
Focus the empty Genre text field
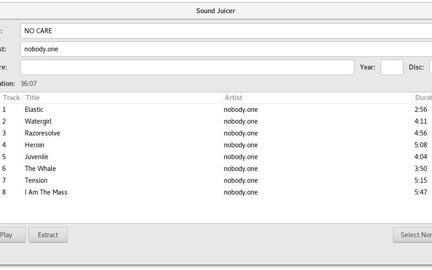pyautogui.click(x=187, y=67)
